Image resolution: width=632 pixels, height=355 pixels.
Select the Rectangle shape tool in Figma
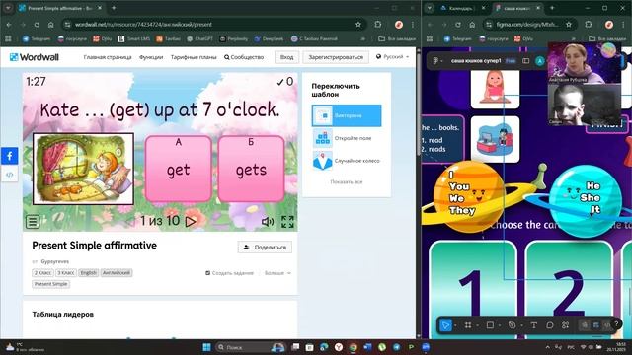click(x=490, y=325)
